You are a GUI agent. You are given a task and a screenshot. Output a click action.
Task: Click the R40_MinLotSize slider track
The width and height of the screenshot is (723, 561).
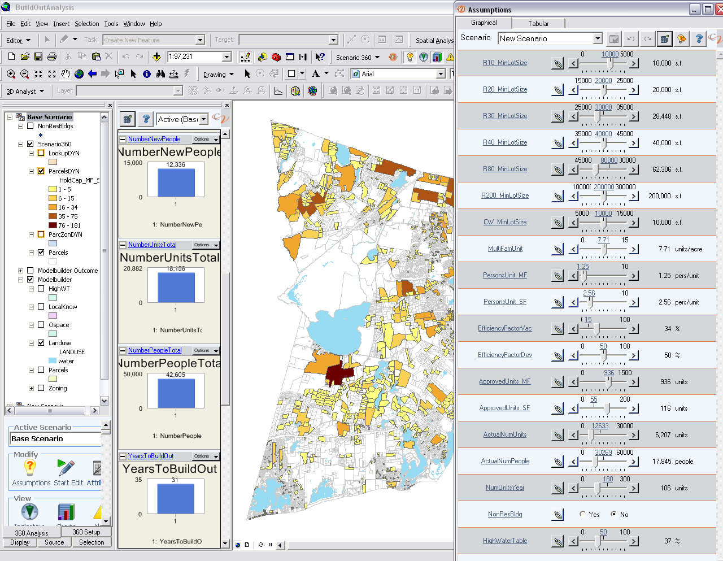603,143
